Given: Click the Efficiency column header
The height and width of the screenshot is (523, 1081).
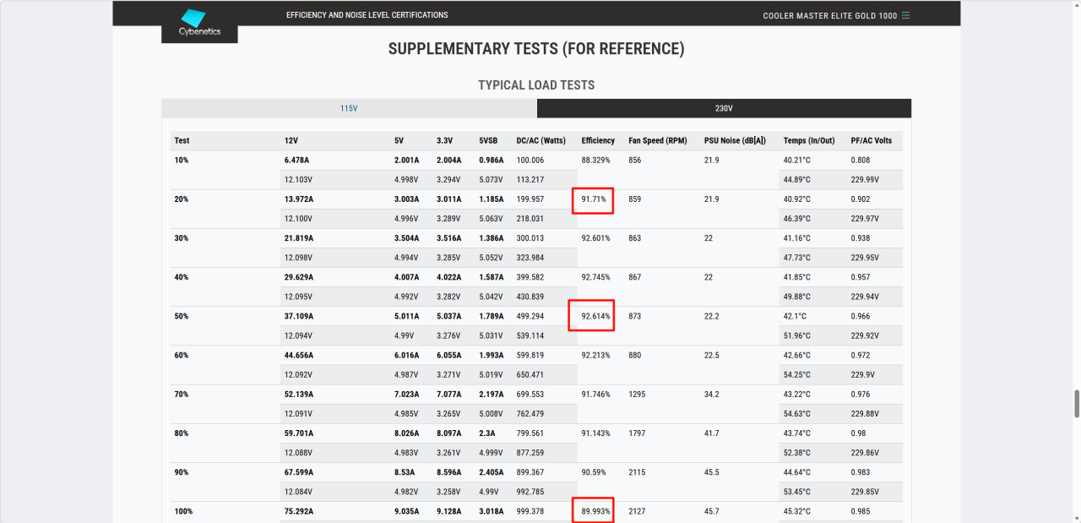Looking at the screenshot, I should pyautogui.click(x=598, y=140).
